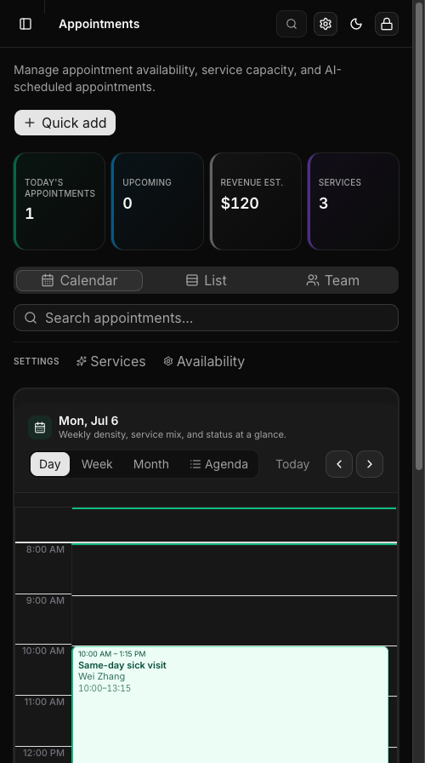This screenshot has width=425, height=763.
Task: Switch to the Calendar view tab
Action: tap(79, 280)
